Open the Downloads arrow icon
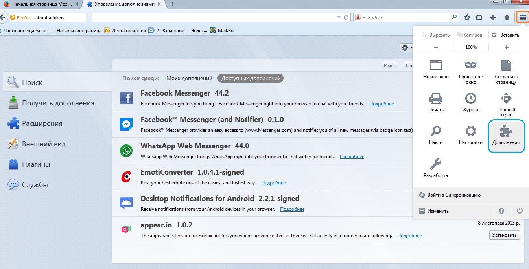Screen dimensions: 529x269 tap(493, 17)
